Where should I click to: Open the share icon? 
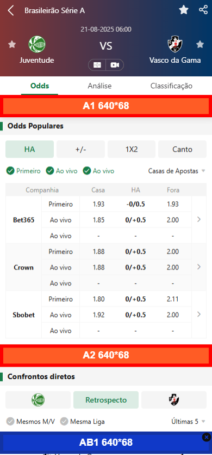point(203,10)
